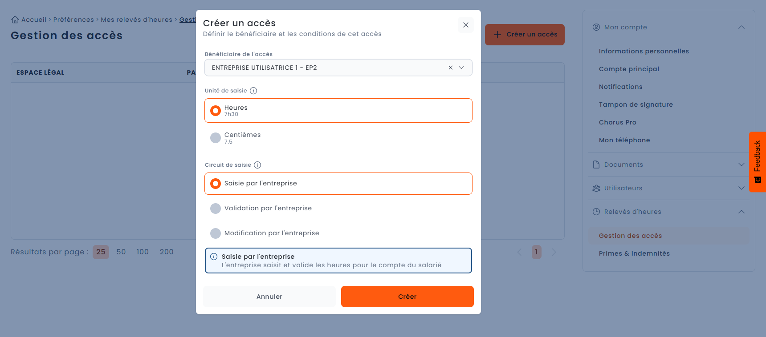The image size is (766, 337).
Task: Click the info icon next to Unité de saisie
Action: (253, 91)
